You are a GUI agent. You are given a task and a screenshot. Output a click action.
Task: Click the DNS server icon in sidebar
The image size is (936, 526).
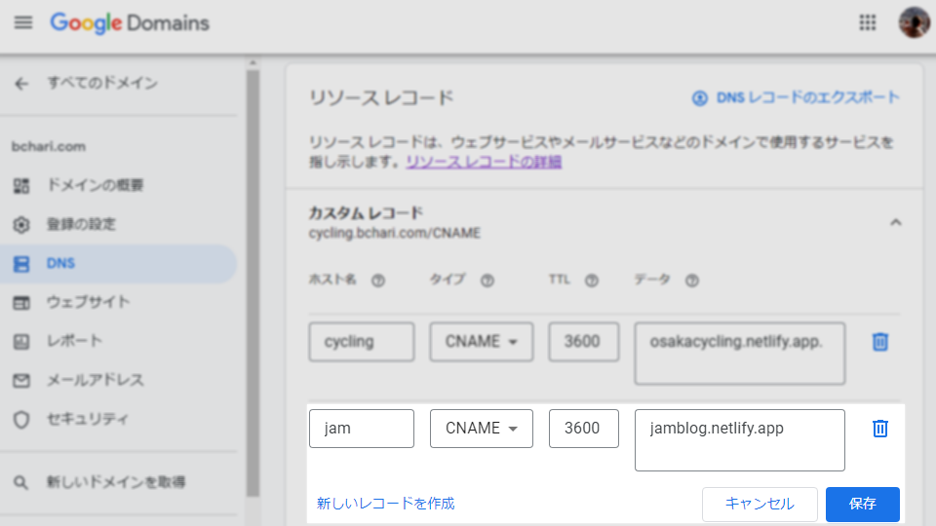(x=21, y=264)
